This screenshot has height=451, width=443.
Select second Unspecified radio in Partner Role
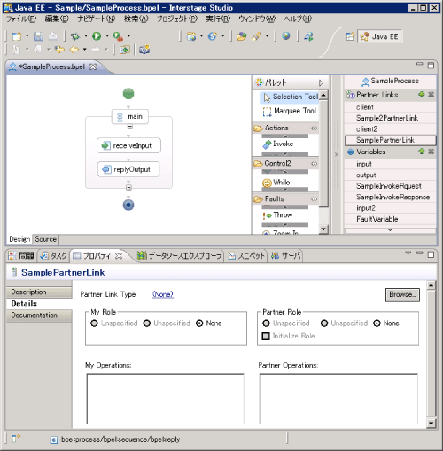(x=324, y=323)
